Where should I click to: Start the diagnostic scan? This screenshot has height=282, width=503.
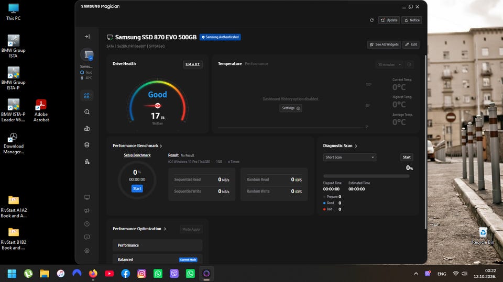pos(407,157)
